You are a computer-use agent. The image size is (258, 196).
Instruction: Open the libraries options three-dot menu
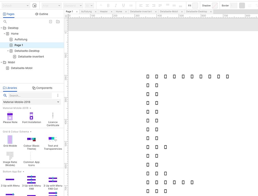(x=58, y=95)
